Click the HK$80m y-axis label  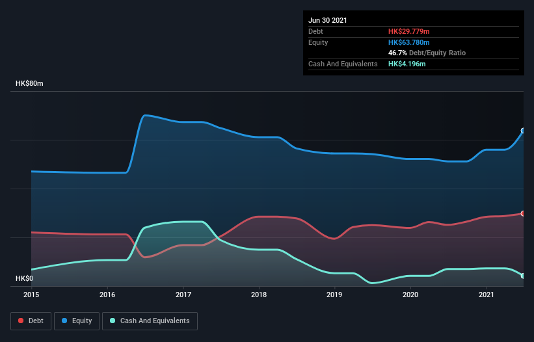pos(29,84)
